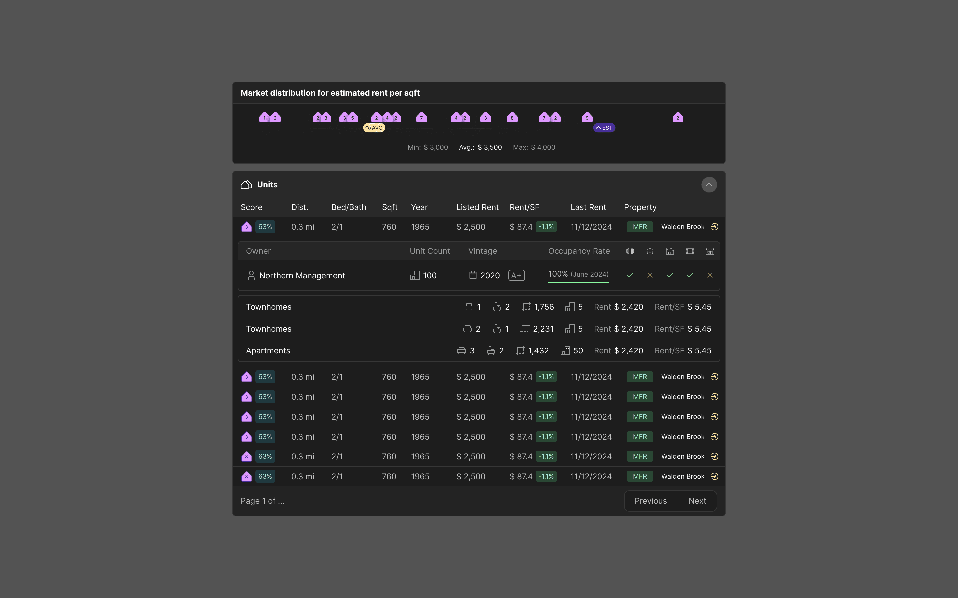Select the house marker labeled 9

tap(587, 117)
